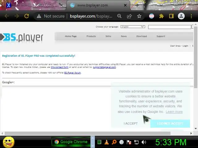Click the 'Registration of BS.Player PRO' heading
Image resolution: width=198 pixels, height=148 pixels.
(x=38, y=56)
